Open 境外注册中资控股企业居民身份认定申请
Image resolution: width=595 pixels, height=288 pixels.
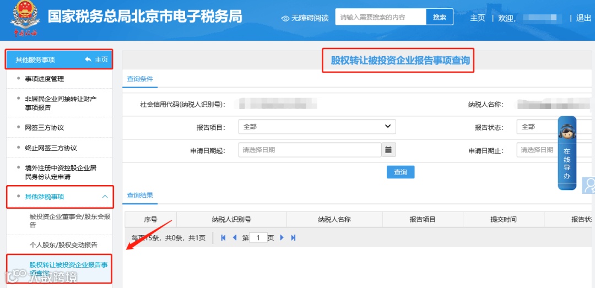click(x=61, y=172)
